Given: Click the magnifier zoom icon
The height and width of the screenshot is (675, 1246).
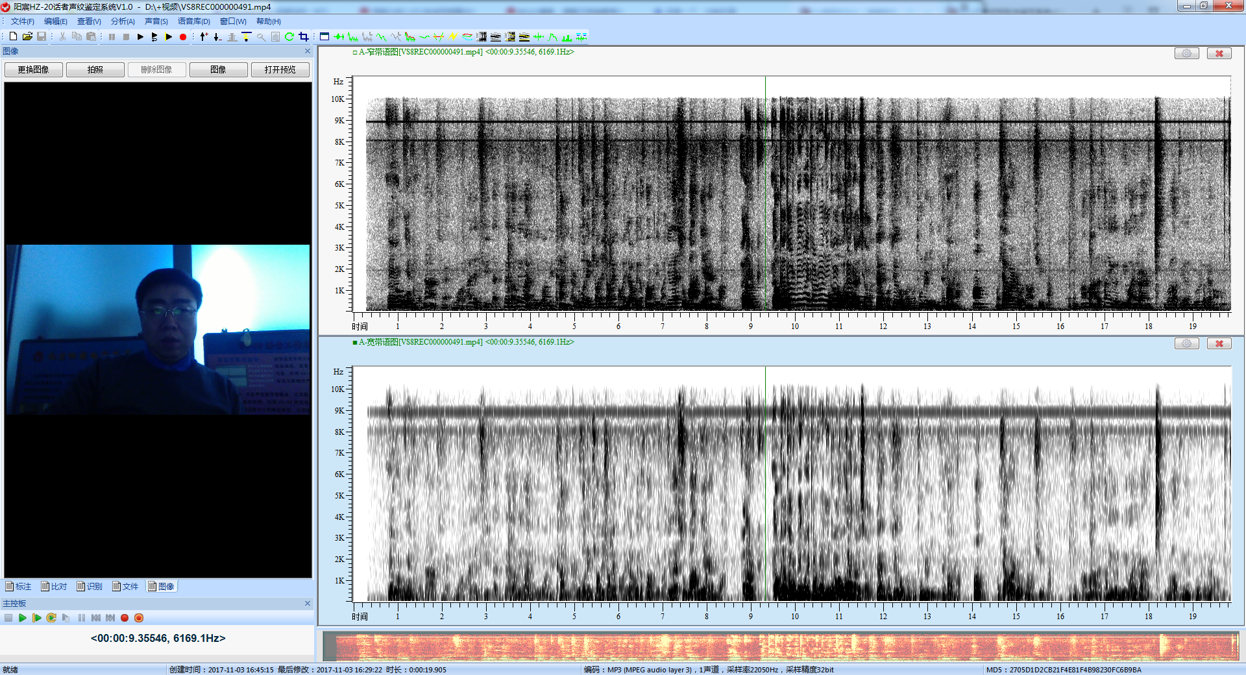Looking at the screenshot, I should pos(261,37).
